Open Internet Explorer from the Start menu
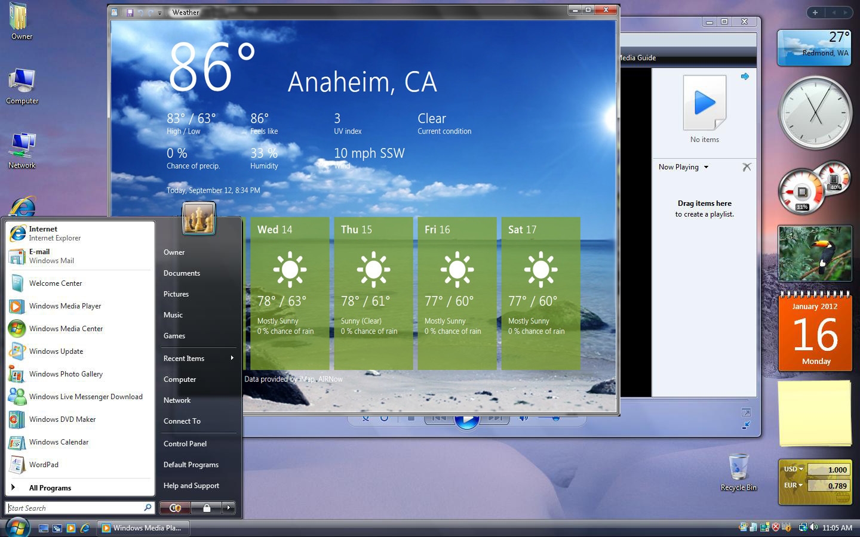Image resolution: width=860 pixels, height=537 pixels. [80, 233]
